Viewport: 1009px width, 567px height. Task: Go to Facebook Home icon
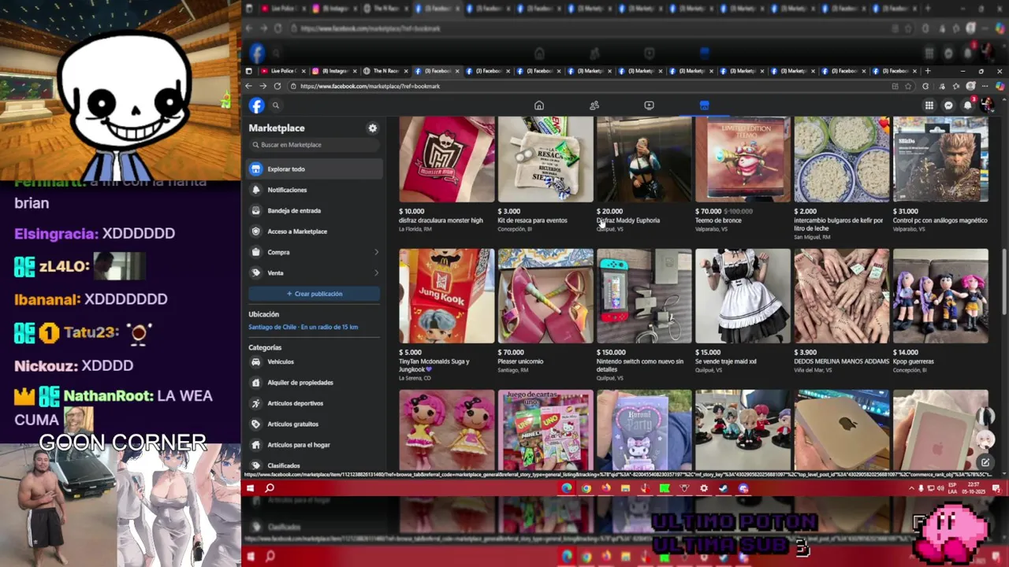pyautogui.click(x=539, y=106)
